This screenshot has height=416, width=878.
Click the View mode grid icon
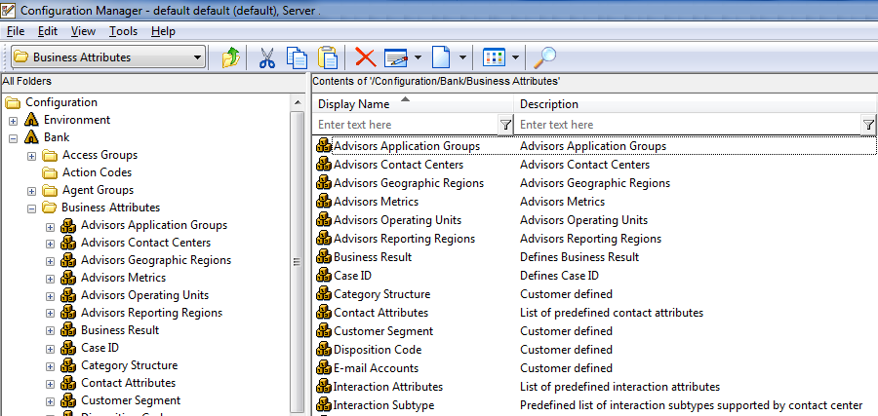[494, 57]
